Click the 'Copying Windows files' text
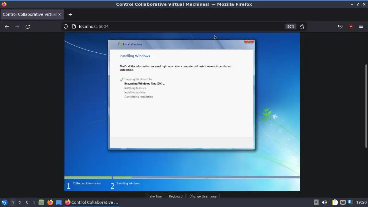 [138, 79]
